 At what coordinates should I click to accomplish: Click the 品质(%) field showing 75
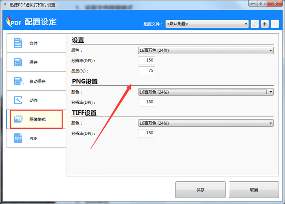pos(147,71)
